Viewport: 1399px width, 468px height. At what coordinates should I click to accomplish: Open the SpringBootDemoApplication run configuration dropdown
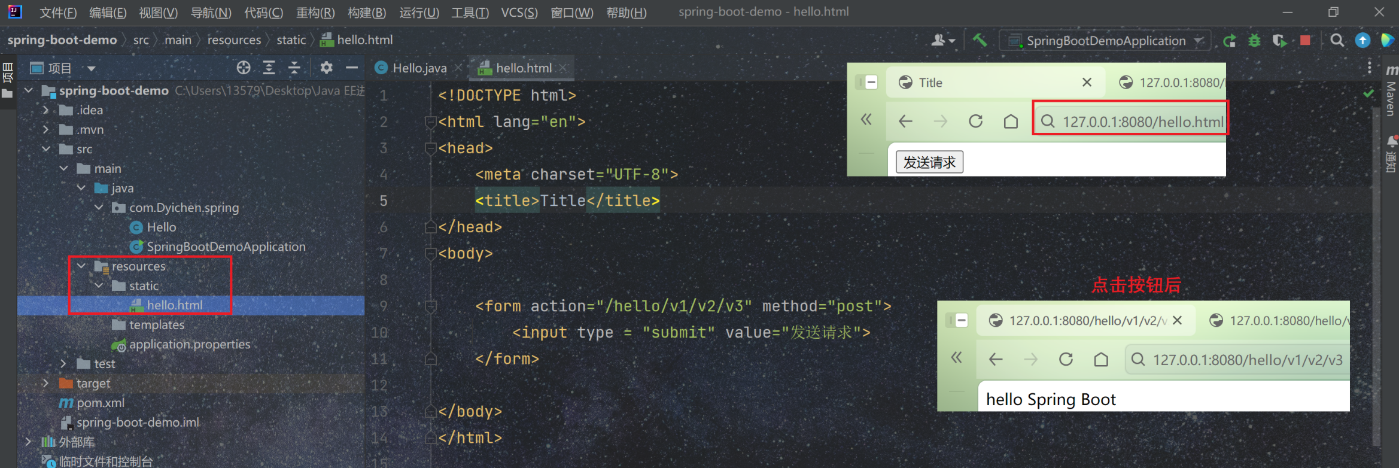tap(1106, 41)
